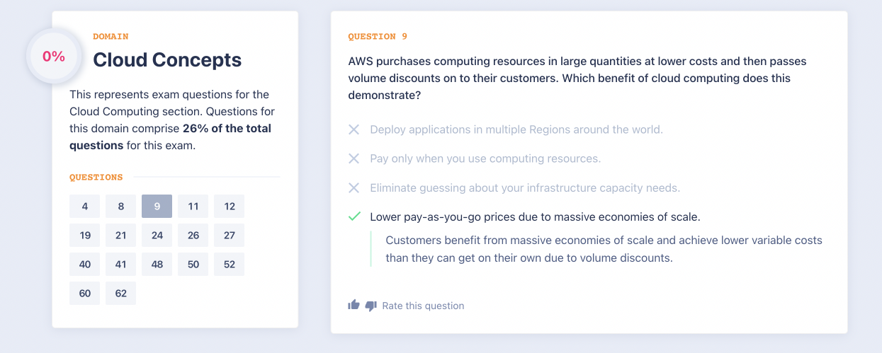Navigate to question 24
882x353 pixels.
[157, 236]
